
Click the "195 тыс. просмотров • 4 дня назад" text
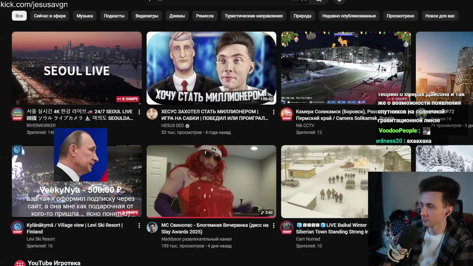click(x=196, y=246)
